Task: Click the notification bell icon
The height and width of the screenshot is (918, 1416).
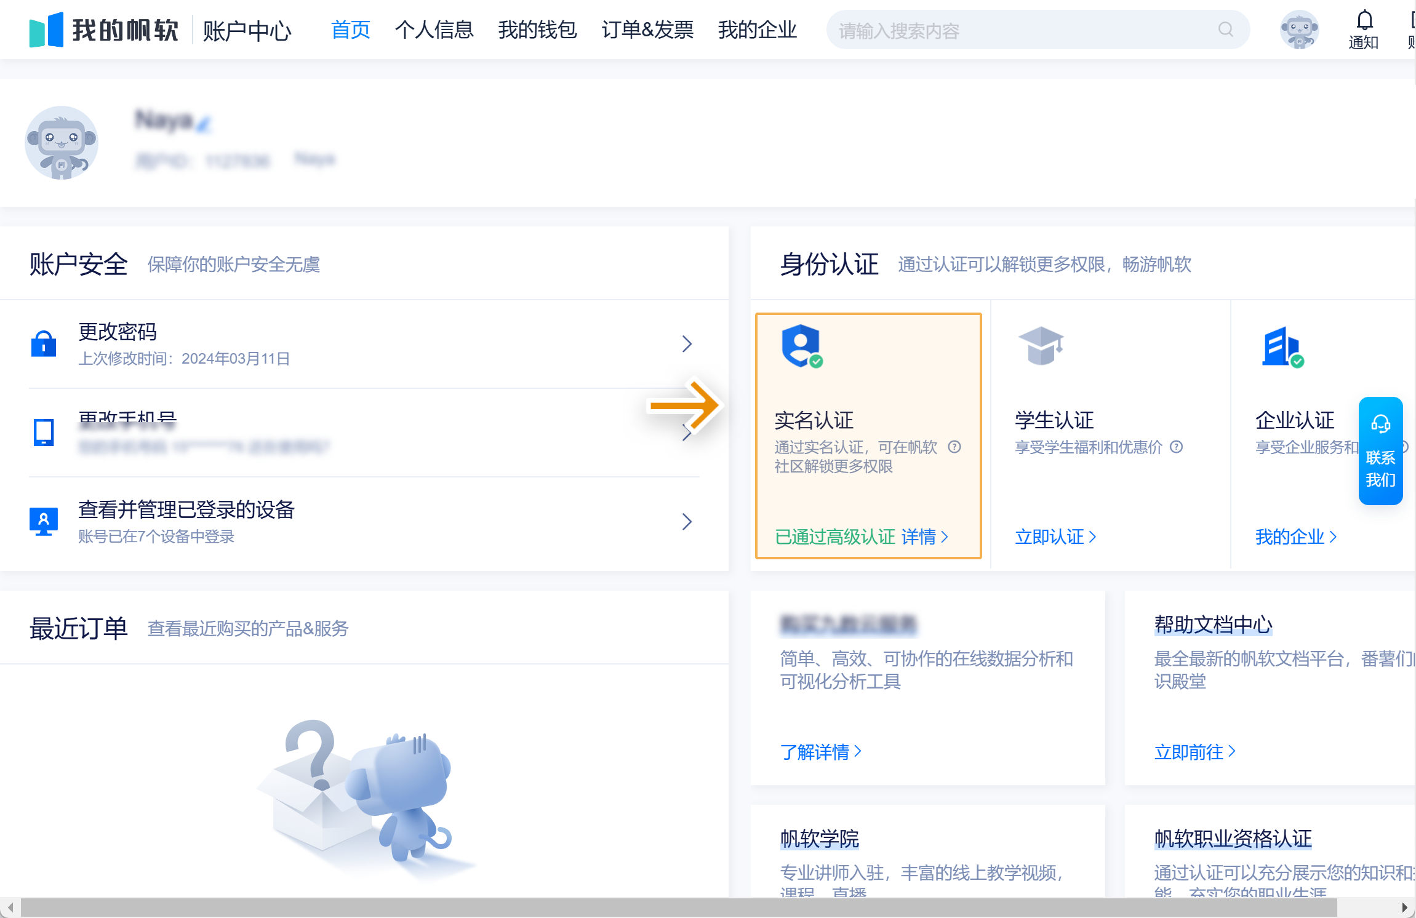Action: click(1364, 21)
